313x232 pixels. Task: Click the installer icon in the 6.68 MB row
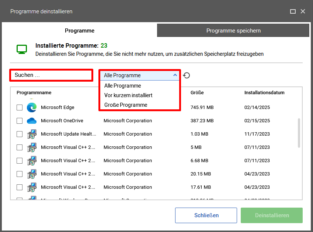click(x=32, y=161)
